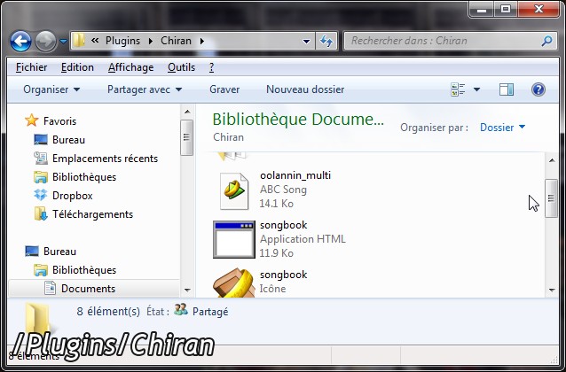The width and height of the screenshot is (566, 372).
Task: Select songbook Application HTML file name
Action: coord(283,225)
